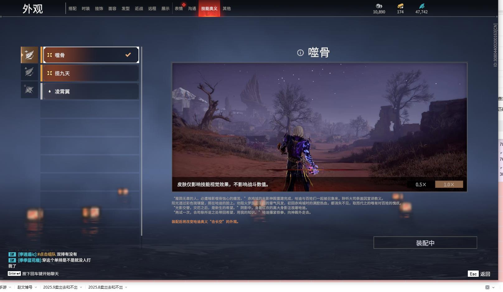
Task: Click the chat channel icon beside 李逍遥ic
Action: (x=12, y=254)
